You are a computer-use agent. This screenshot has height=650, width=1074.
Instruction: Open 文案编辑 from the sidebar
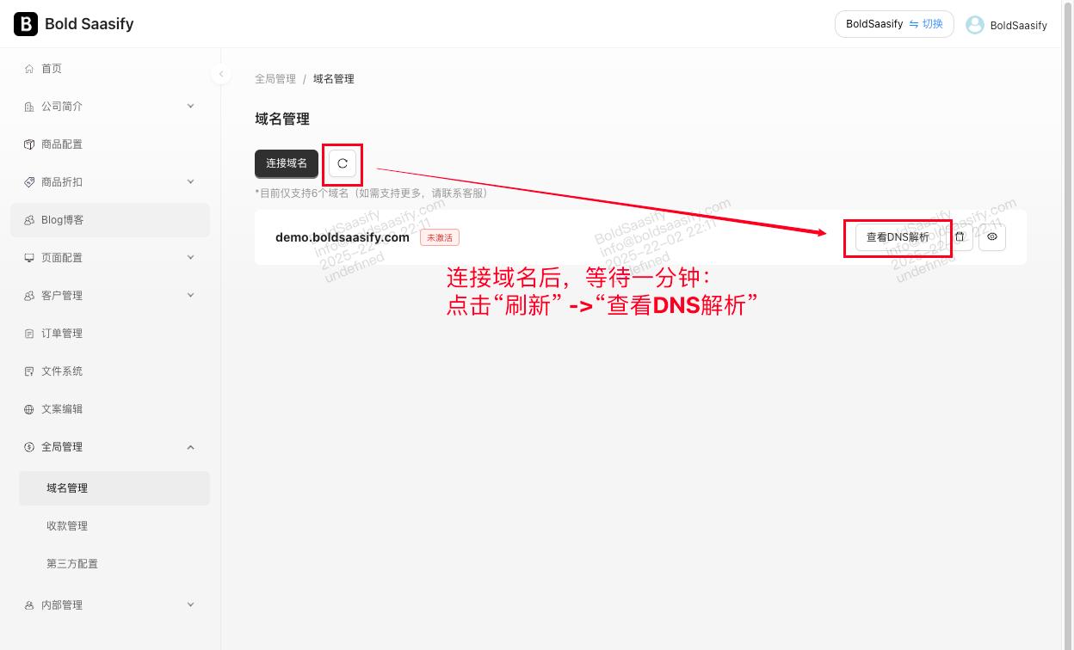click(x=110, y=409)
